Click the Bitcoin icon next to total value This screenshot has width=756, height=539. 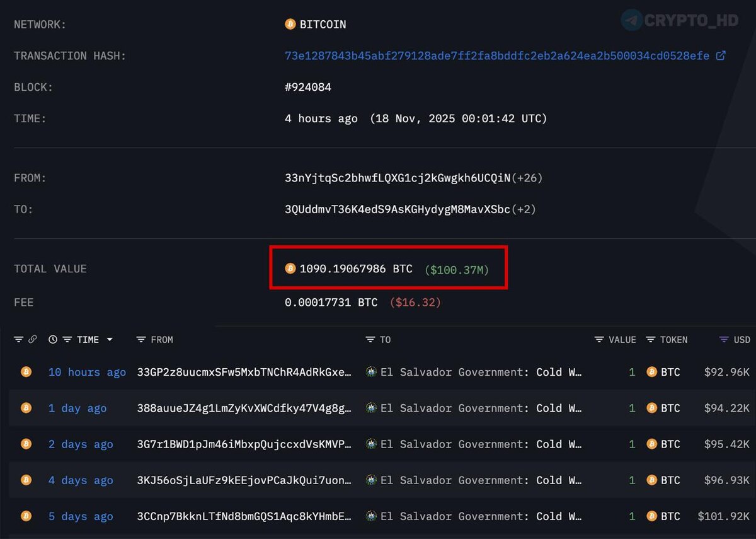[290, 269]
